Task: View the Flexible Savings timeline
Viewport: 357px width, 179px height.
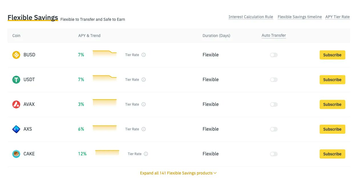Action: [299, 17]
